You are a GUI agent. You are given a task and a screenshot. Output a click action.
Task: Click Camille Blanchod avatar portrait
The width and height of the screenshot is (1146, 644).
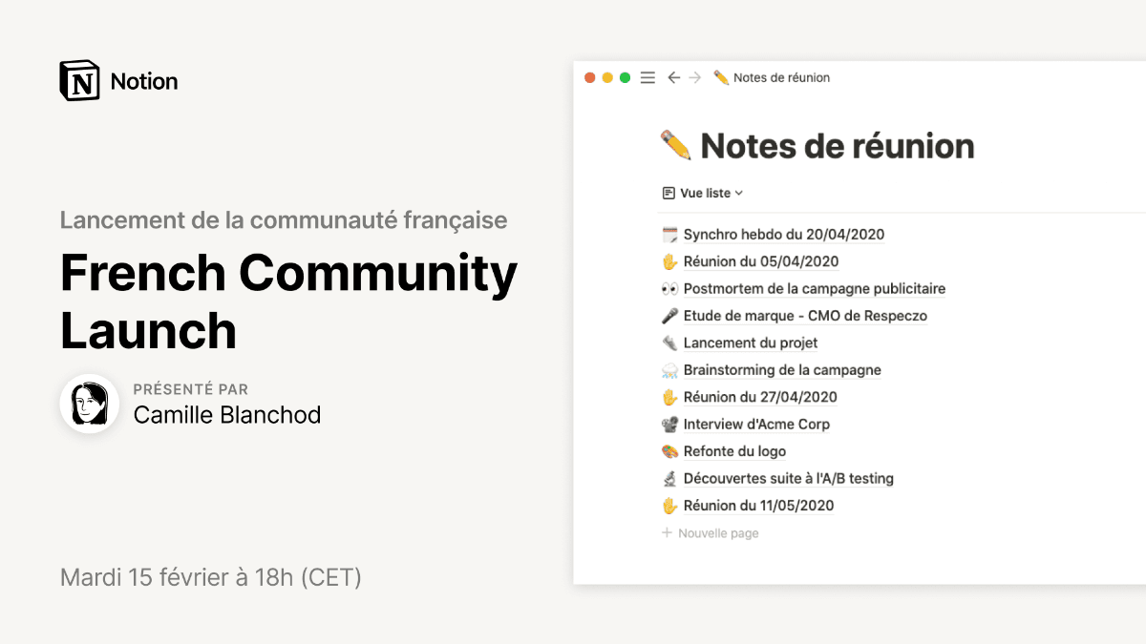[x=90, y=404]
